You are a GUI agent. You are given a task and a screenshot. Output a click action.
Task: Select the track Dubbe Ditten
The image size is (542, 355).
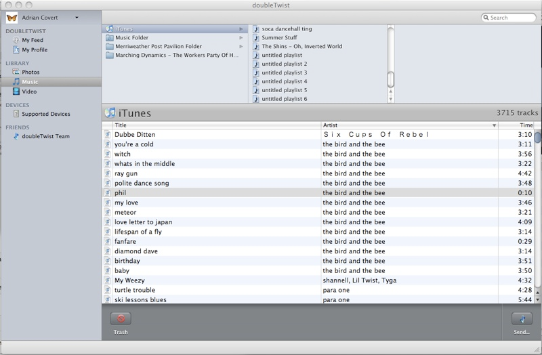click(x=318, y=134)
